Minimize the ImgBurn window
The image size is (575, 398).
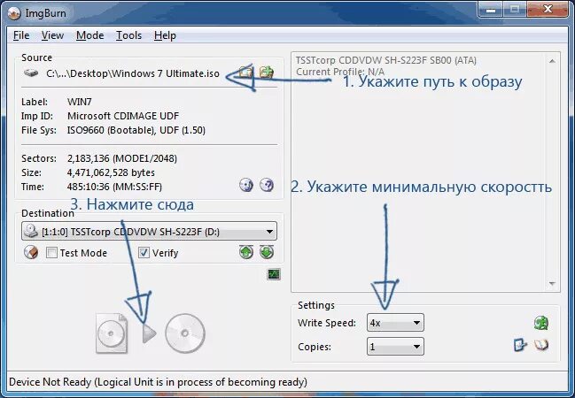(490, 10)
